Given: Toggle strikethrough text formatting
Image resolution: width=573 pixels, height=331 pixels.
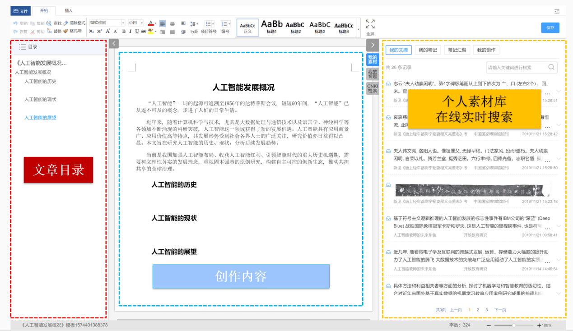Looking at the screenshot, I should coord(144,31).
